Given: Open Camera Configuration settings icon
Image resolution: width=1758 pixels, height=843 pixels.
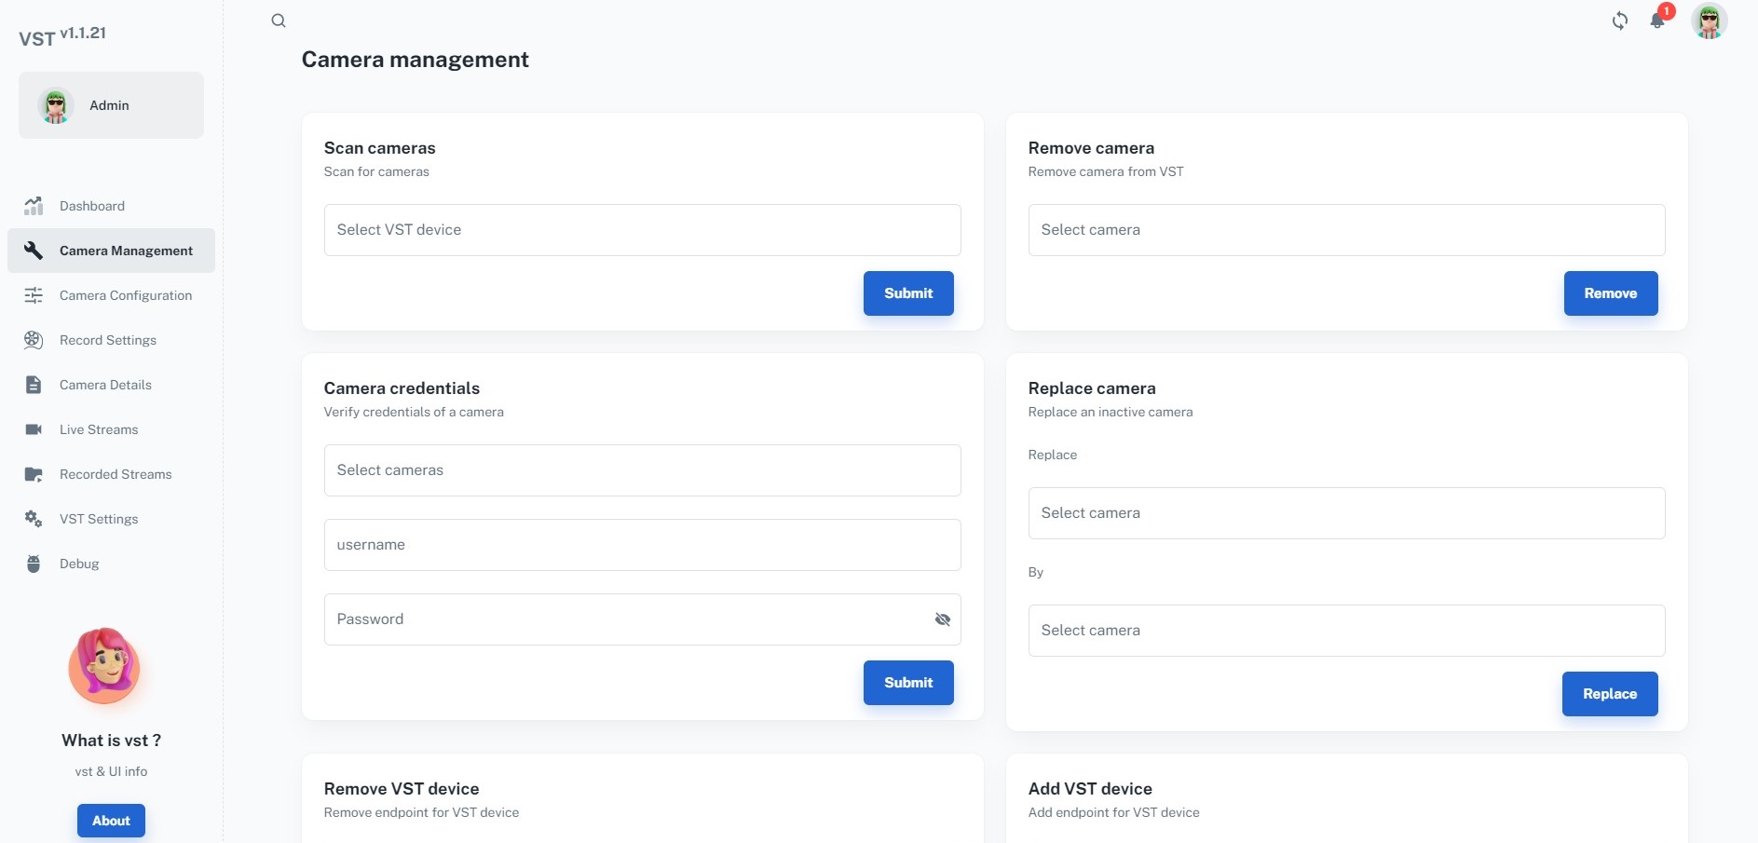Looking at the screenshot, I should coord(34,295).
